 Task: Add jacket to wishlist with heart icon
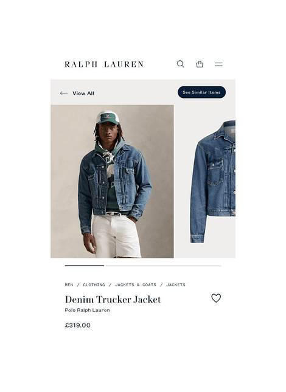[216, 298]
